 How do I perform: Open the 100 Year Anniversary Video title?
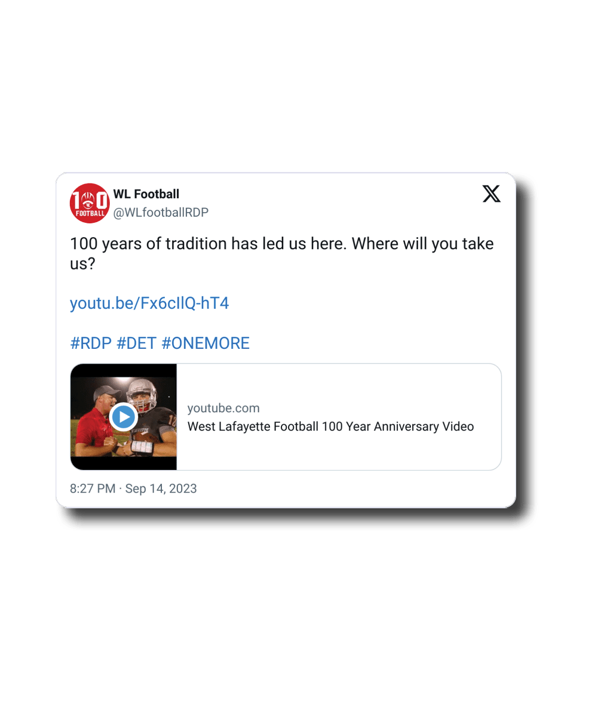click(330, 426)
